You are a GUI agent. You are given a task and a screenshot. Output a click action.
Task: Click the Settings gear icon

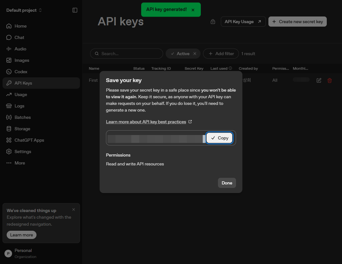click(9, 151)
